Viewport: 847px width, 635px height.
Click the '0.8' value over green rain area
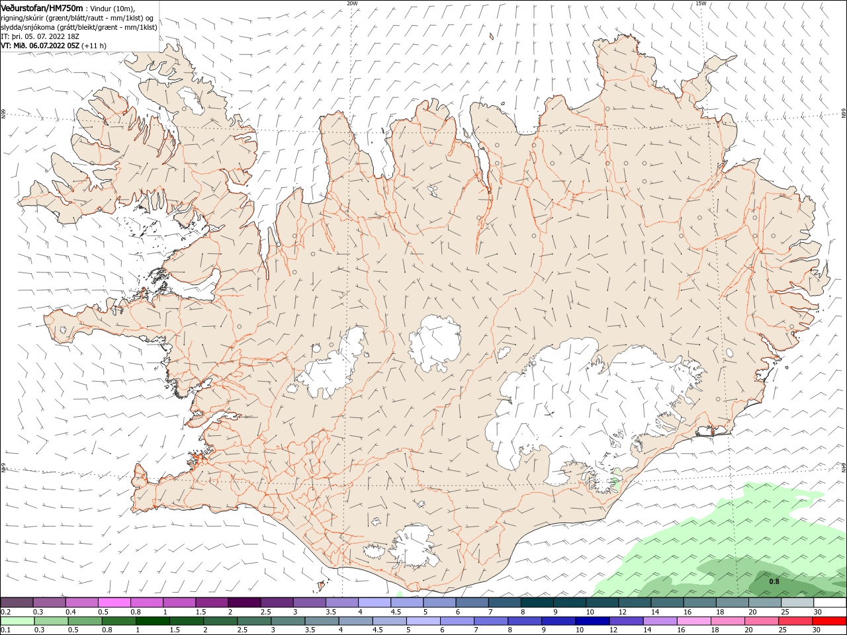point(774,582)
